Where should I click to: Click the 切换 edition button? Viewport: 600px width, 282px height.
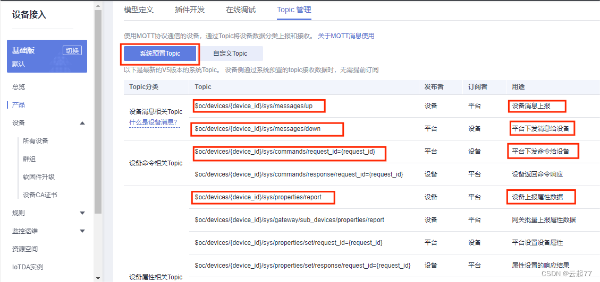[72, 50]
